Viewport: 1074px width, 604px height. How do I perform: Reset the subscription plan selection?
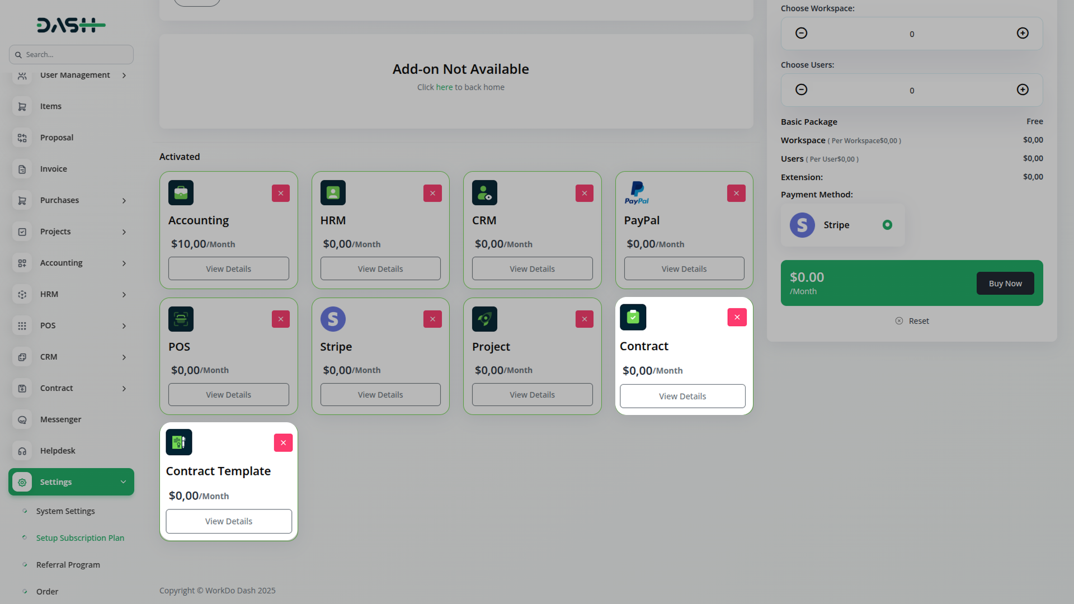pyautogui.click(x=912, y=321)
